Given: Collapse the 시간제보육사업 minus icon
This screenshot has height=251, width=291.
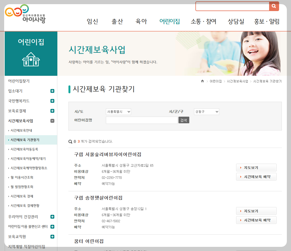Looking at the screenshot, I should [x=52, y=121].
